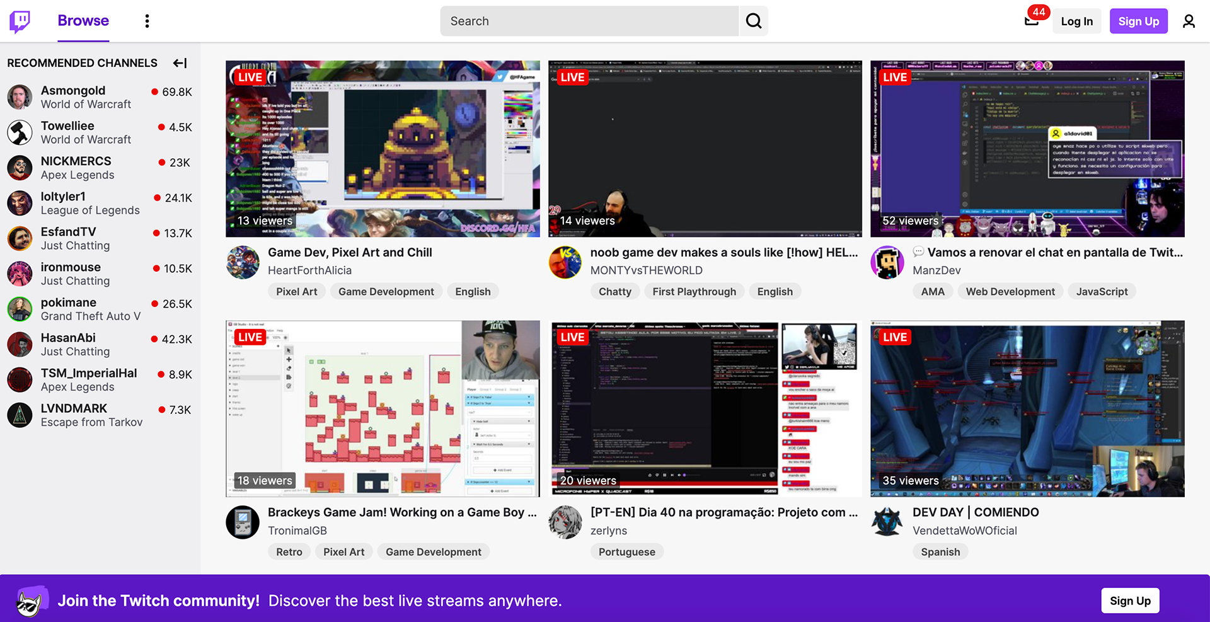Screen dimensions: 1210x622
Task: Click ManzDev streamer avatar
Action: [x=887, y=262]
